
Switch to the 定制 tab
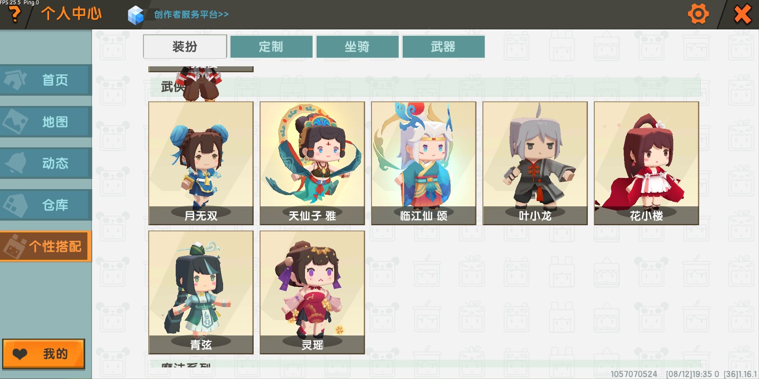click(271, 46)
